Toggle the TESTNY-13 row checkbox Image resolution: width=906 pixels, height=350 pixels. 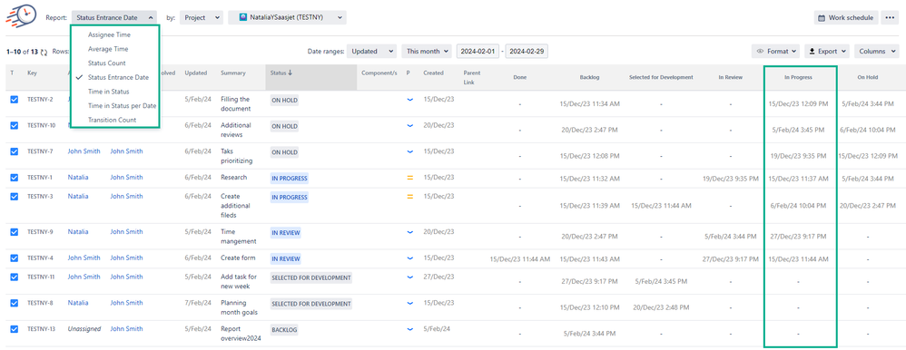pos(14,328)
